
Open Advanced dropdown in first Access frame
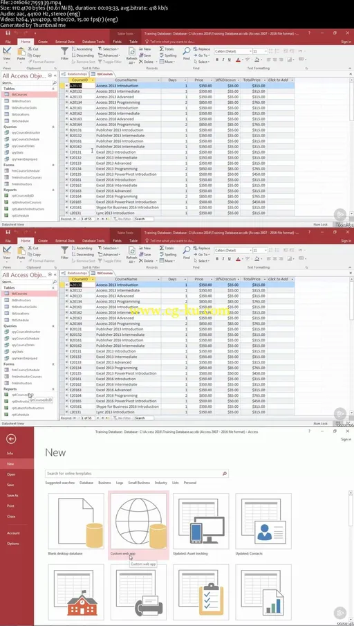tap(109, 55)
